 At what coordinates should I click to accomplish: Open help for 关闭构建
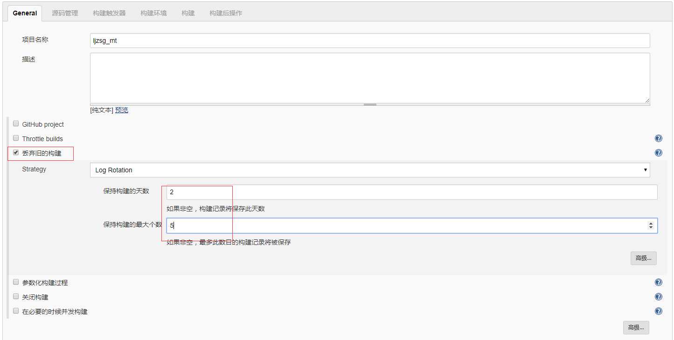658,297
